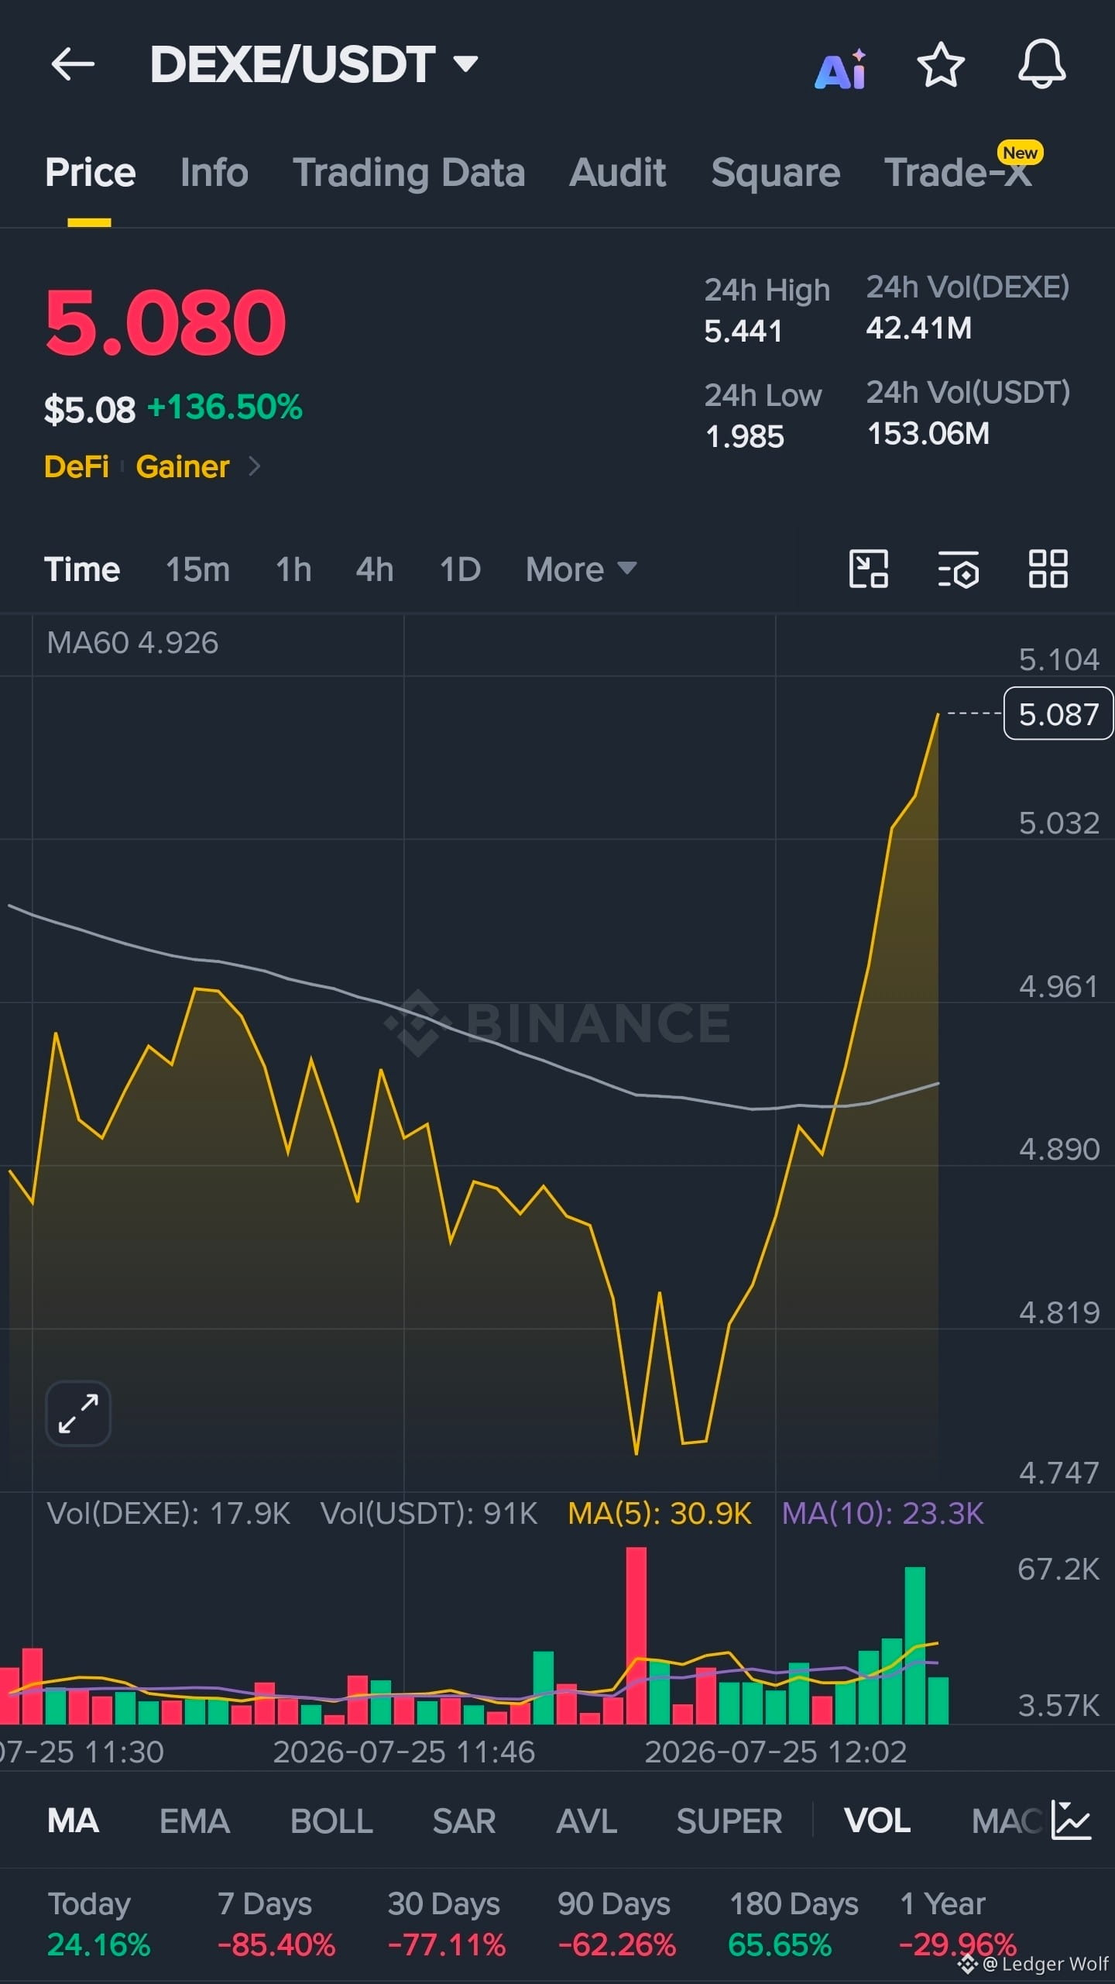This screenshot has width=1115, height=1984.
Task: Tap the 24h High value 5.441
Action: click(x=743, y=331)
